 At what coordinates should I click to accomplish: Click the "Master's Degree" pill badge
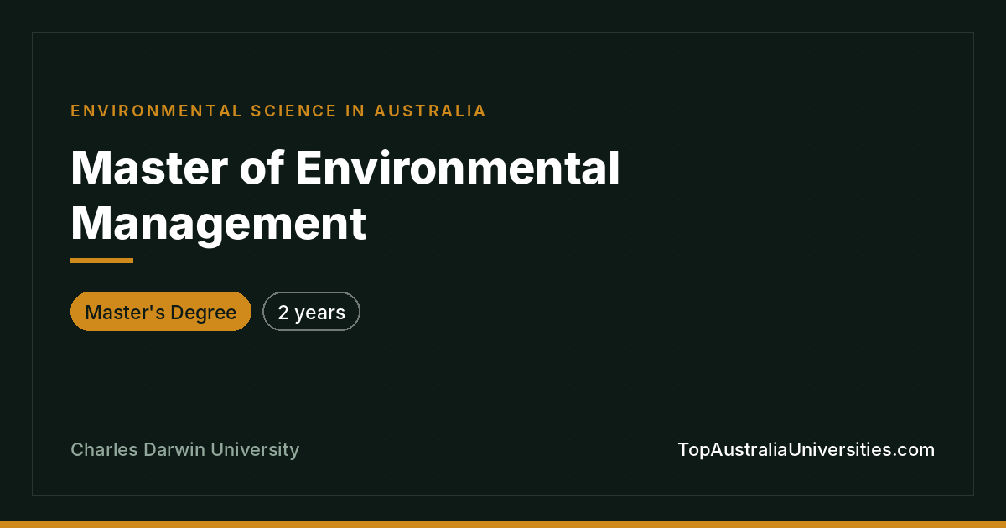(161, 312)
